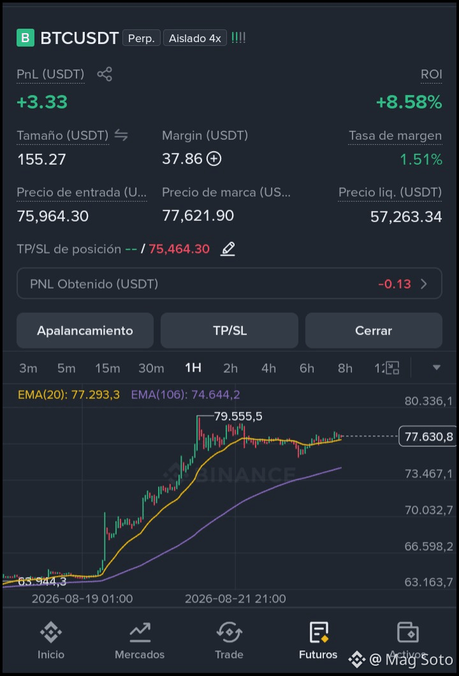The width and height of the screenshot is (459, 676).
Task: Add margin with the plus circle icon
Action: 214,159
